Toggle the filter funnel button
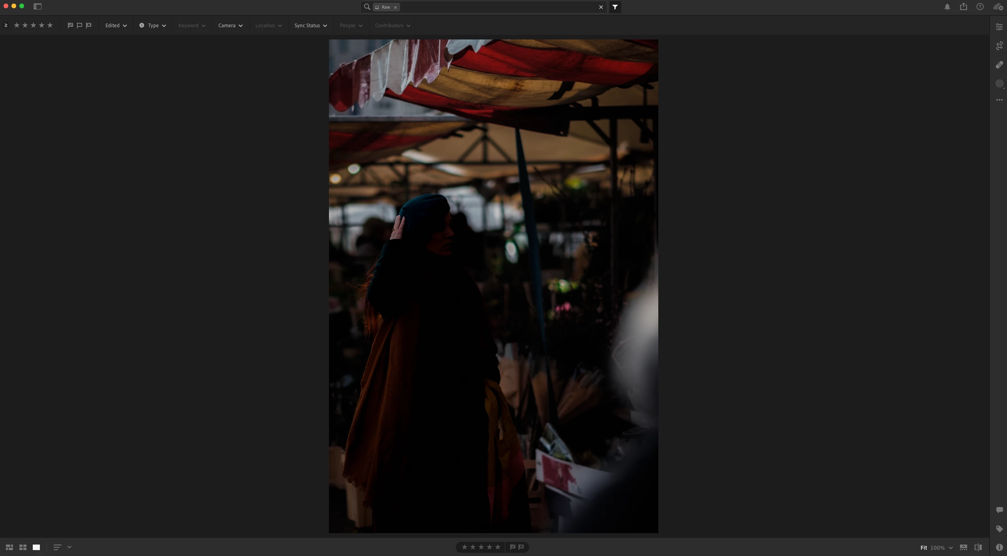Image resolution: width=1007 pixels, height=556 pixels. (615, 7)
